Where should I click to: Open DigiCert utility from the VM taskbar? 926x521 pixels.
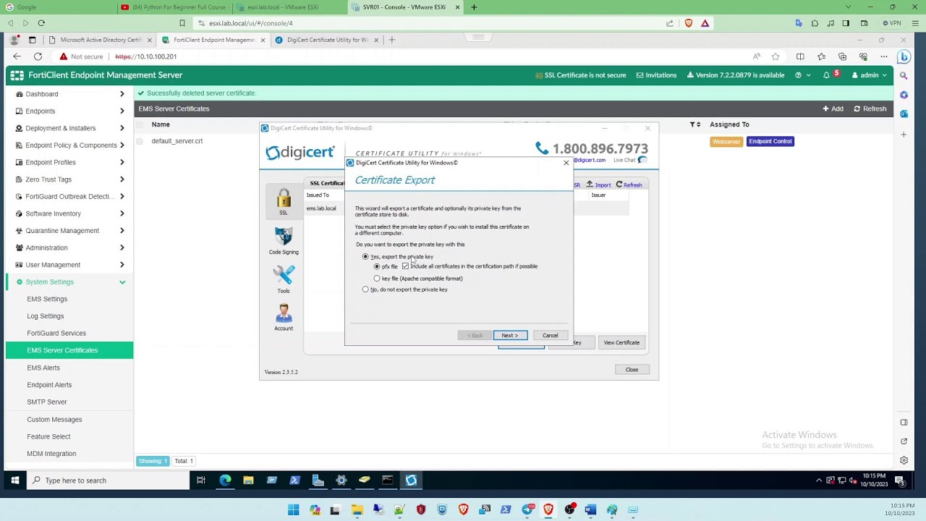point(411,480)
